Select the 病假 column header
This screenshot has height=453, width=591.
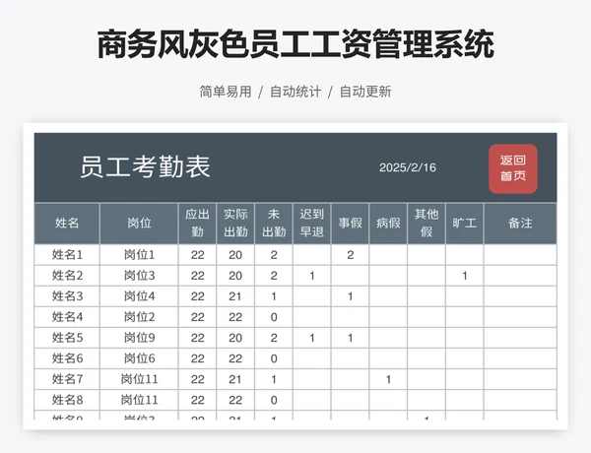pyautogui.click(x=388, y=224)
